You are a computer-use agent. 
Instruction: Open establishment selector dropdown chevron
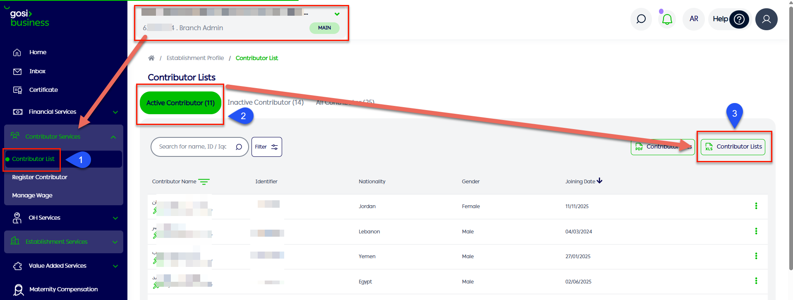click(337, 14)
